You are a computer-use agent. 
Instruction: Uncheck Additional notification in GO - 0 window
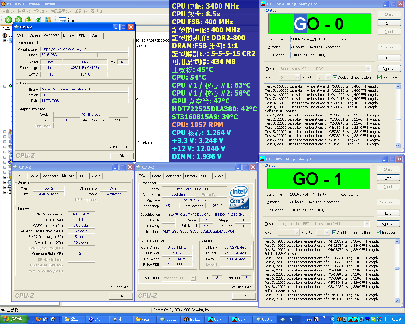(x=335, y=77)
